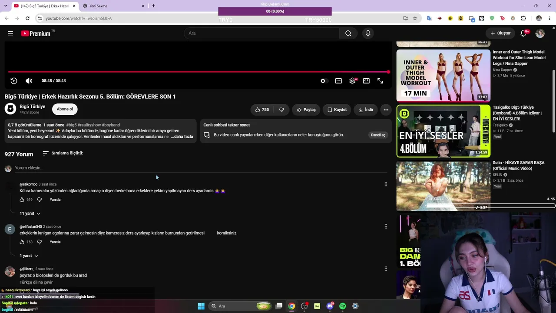Open more actions menu under the video
The width and height of the screenshot is (556, 313).
[x=386, y=110]
